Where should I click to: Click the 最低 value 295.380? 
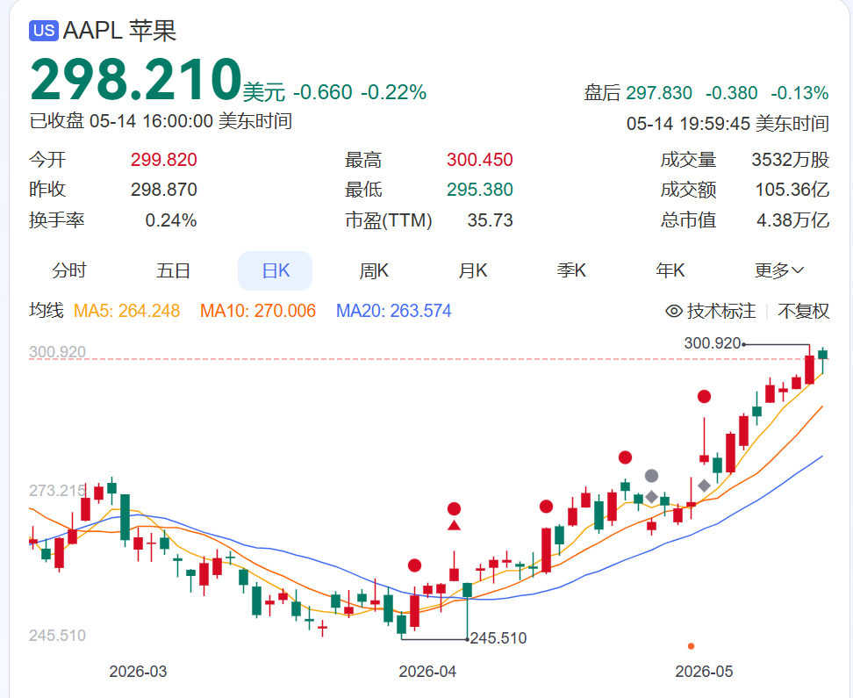point(480,190)
